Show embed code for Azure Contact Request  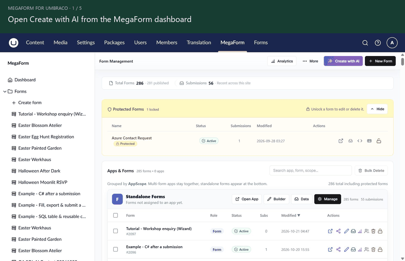point(360,141)
